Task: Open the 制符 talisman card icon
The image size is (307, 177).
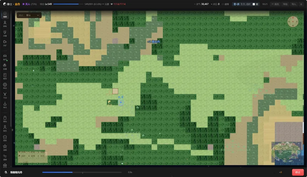Action: pyautogui.click(x=5, y=76)
